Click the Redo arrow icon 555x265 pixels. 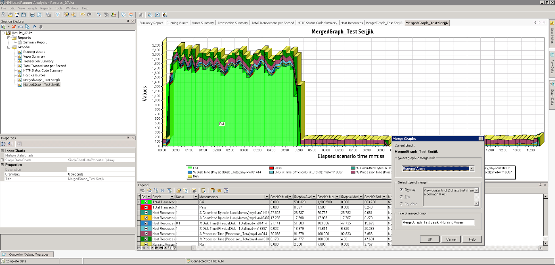coord(89,15)
